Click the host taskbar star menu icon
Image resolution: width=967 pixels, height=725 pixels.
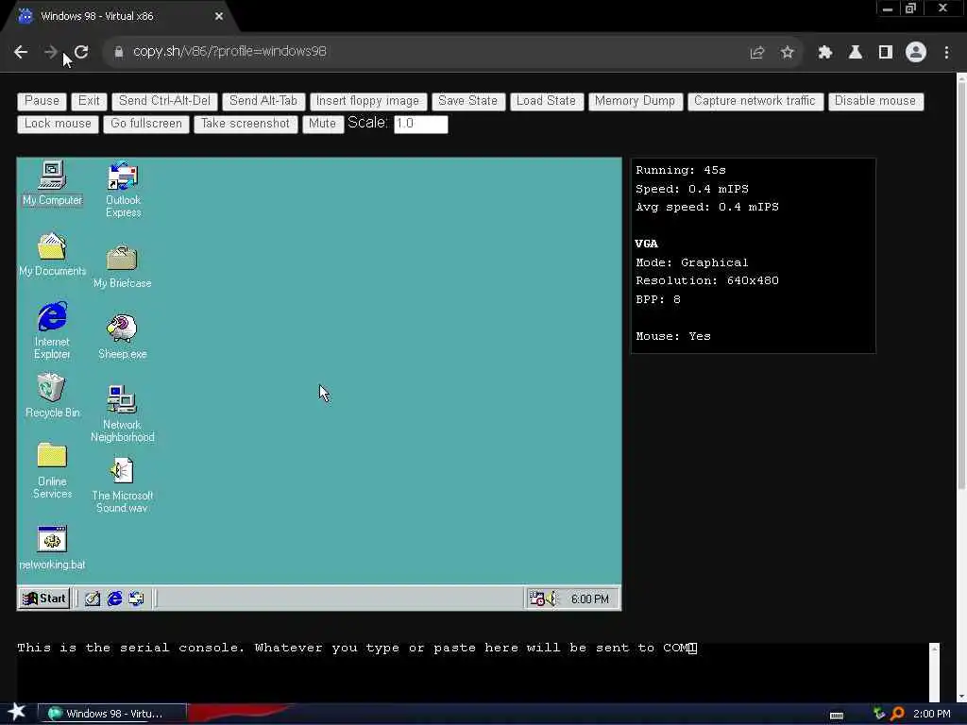coord(17,712)
